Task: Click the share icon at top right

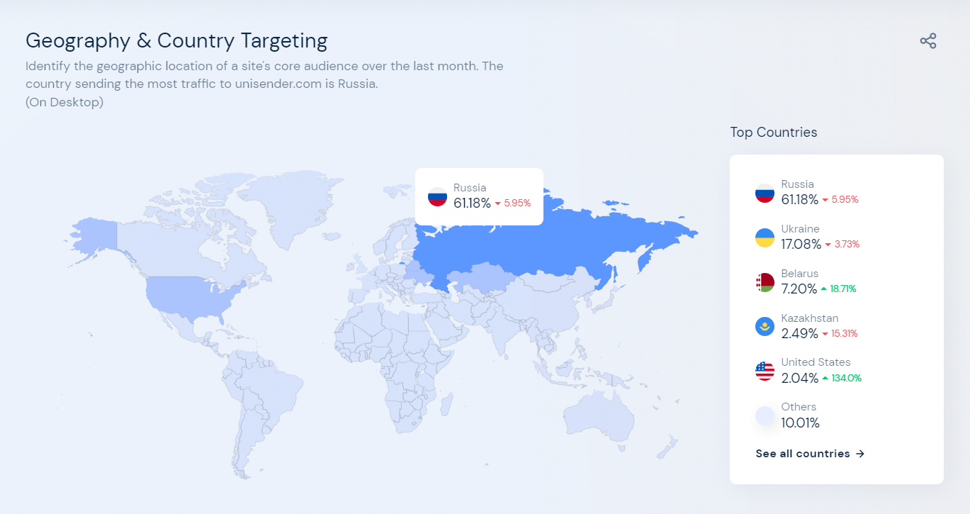Action: click(x=928, y=41)
